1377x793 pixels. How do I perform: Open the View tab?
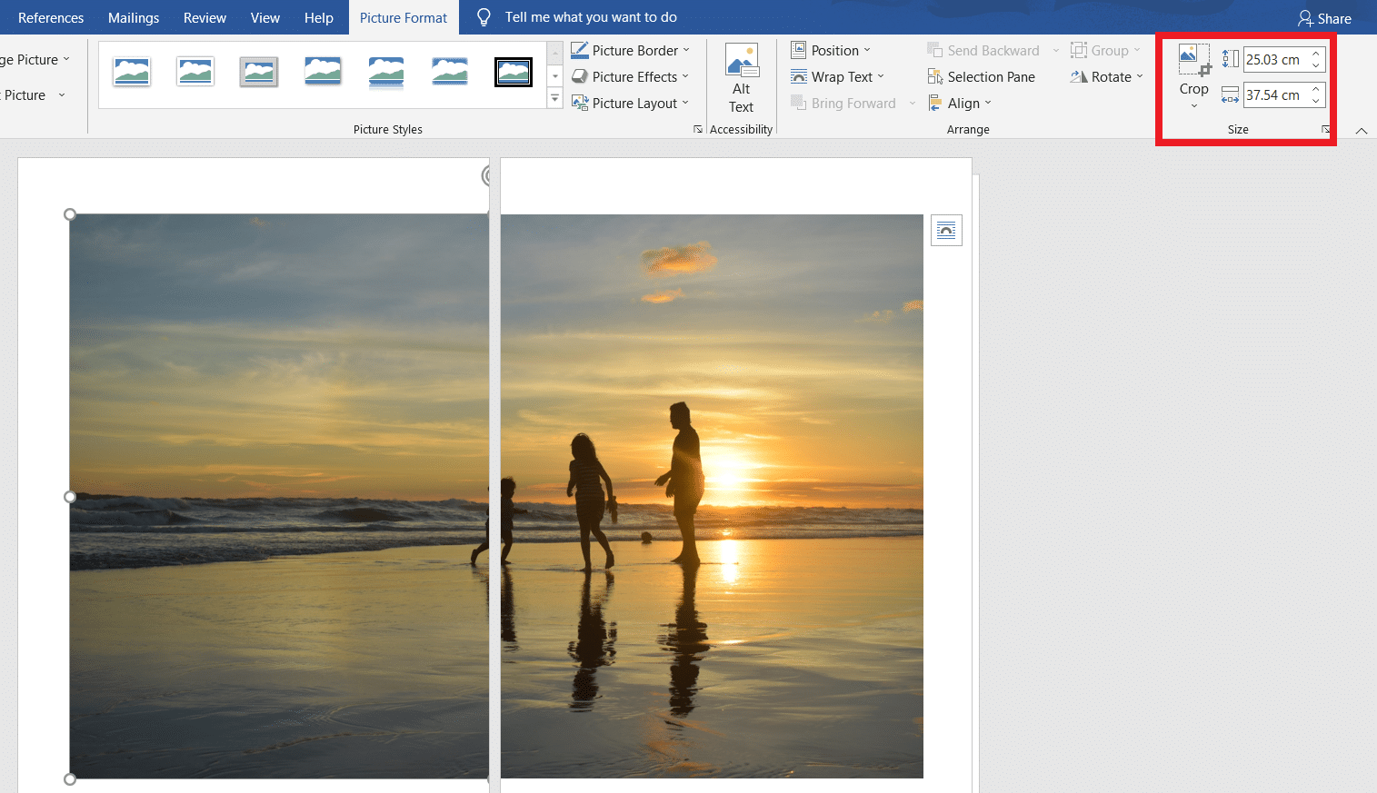(x=265, y=18)
